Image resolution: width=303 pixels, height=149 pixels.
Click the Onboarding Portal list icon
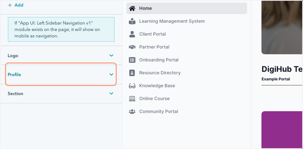point(132,60)
